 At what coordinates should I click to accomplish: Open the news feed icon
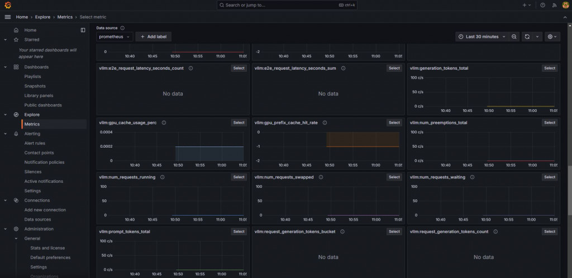[x=554, y=5]
